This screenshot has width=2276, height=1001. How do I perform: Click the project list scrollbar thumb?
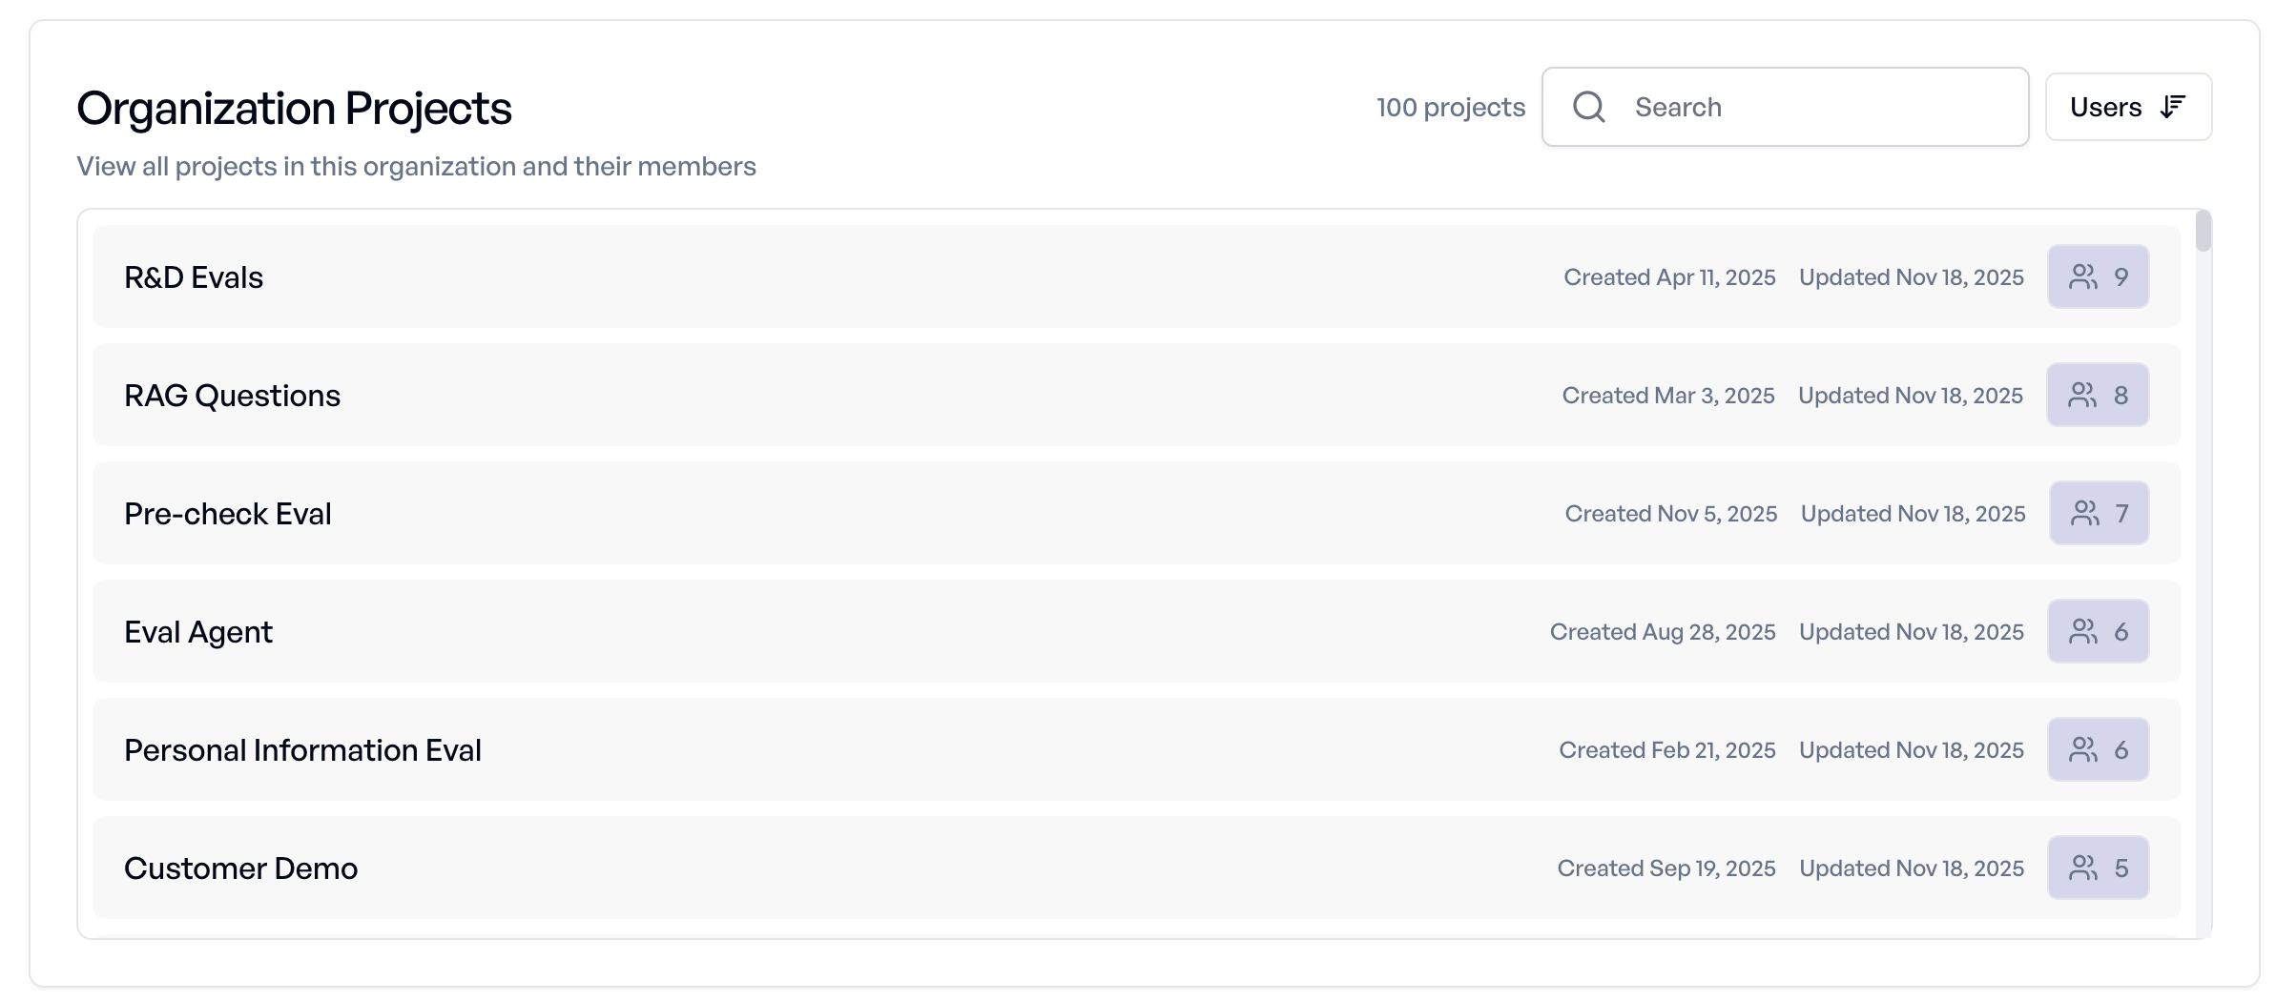tap(2203, 231)
